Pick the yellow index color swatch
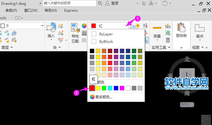The height and width of the screenshot is (125, 212). tap(98, 88)
